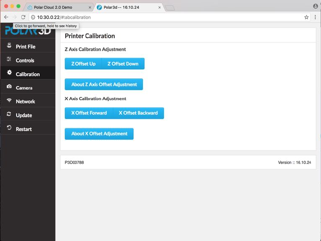
Task: Open Chrome three-dot menu
Action: (315, 17)
